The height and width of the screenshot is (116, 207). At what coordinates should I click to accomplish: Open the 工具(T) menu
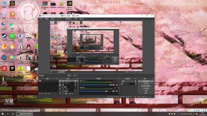pyautogui.click(x=76, y=19)
